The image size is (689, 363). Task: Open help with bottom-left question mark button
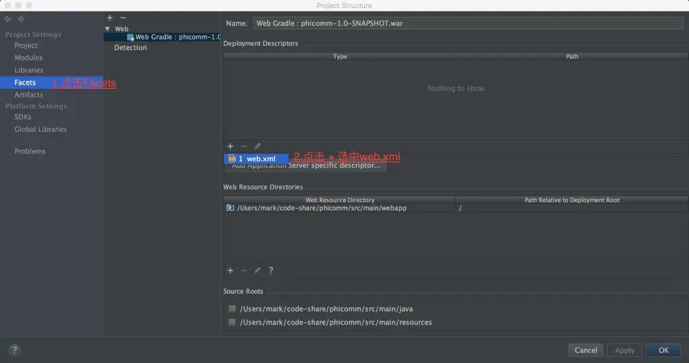(14, 350)
